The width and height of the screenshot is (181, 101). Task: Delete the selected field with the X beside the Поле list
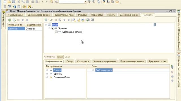[x=172, y=72]
